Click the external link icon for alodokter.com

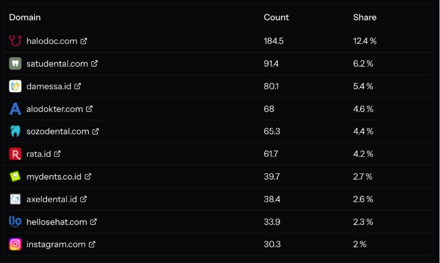tap(89, 109)
